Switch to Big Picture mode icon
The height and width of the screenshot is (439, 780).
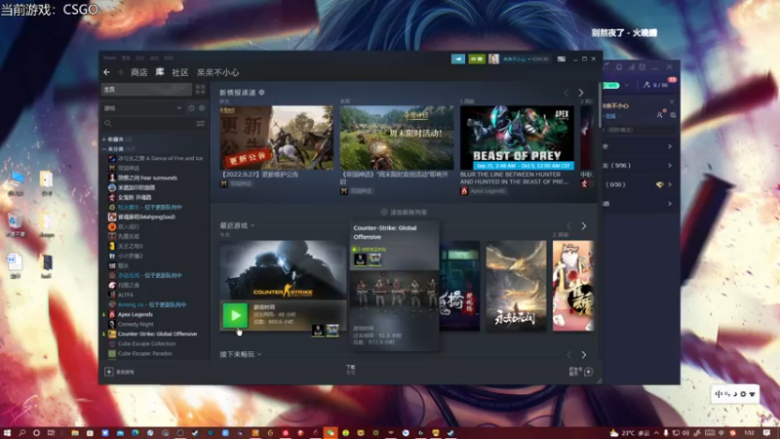click(562, 59)
